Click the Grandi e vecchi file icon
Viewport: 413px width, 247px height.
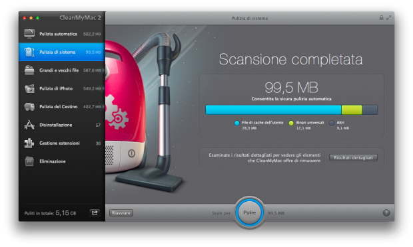tap(29, 70)
